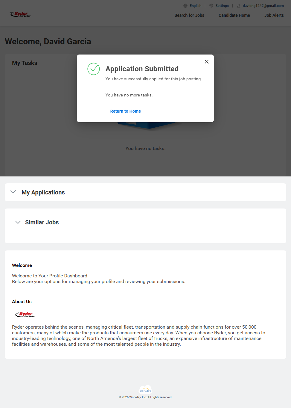Open the davidng1242@gmail.com account menu

click(263, 6)
